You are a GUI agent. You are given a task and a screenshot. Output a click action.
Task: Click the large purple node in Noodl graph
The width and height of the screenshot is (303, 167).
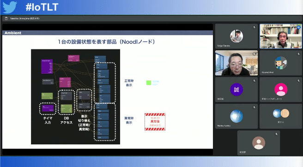pos(47,66)
